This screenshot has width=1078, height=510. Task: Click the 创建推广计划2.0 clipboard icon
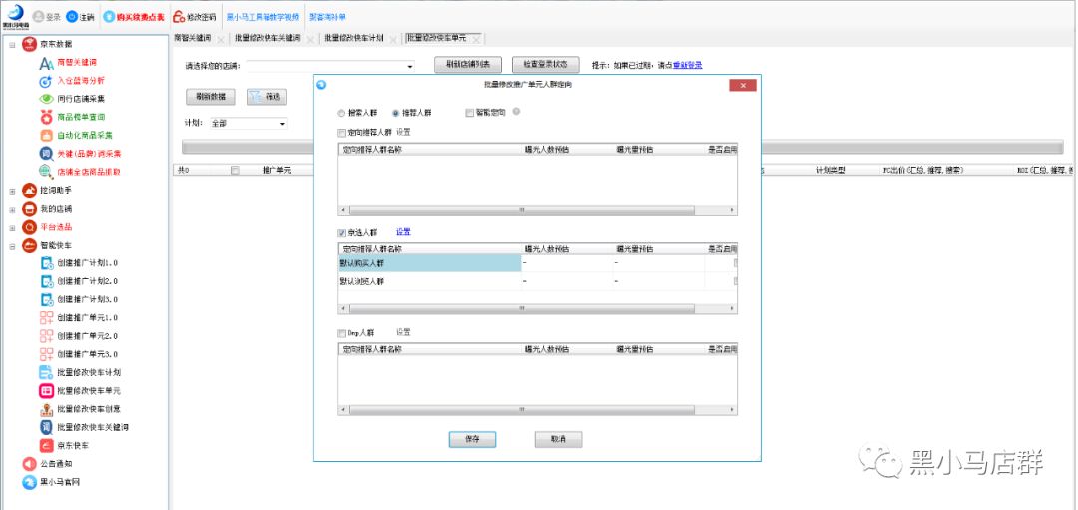[46, 281]
